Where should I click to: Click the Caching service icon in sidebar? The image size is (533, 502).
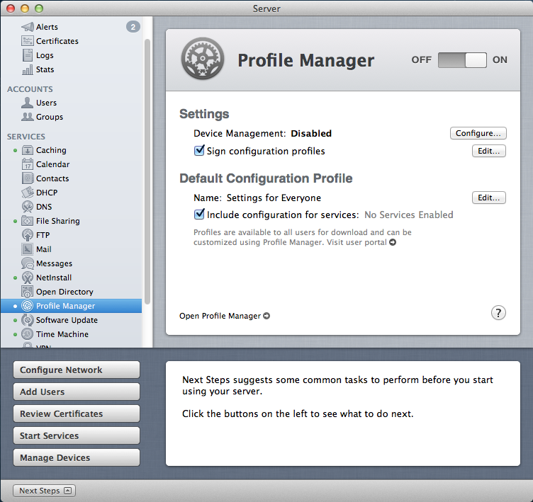28,150
